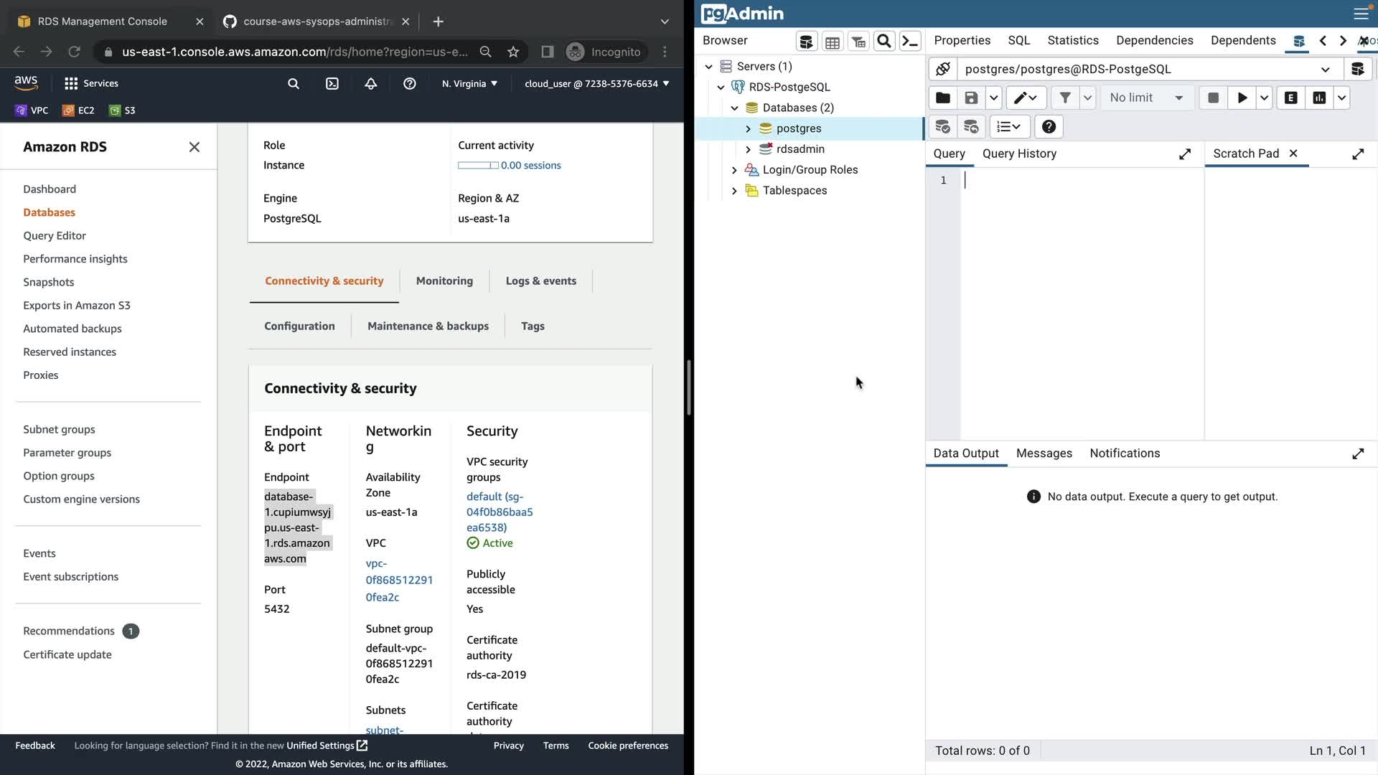
Task: Open the PSQL tool terminal icon
Action: 910,42
